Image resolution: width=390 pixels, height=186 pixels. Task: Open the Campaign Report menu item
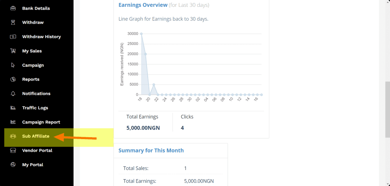click(x=41, y=122)
